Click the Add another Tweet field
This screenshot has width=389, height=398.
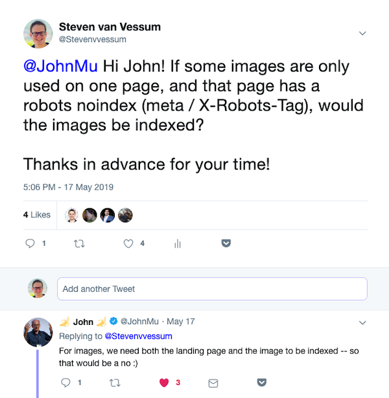point(212,289)
